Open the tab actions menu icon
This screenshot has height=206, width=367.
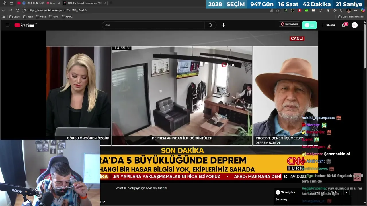click(x=11, y=3)
